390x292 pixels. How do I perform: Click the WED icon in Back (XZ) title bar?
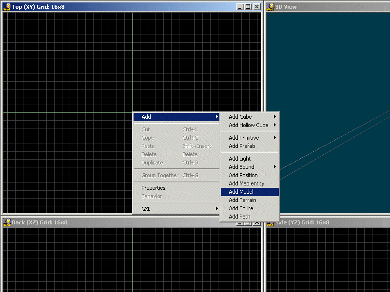pos(7,222)
